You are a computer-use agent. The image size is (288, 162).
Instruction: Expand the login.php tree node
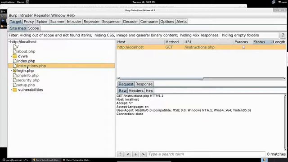11,71
